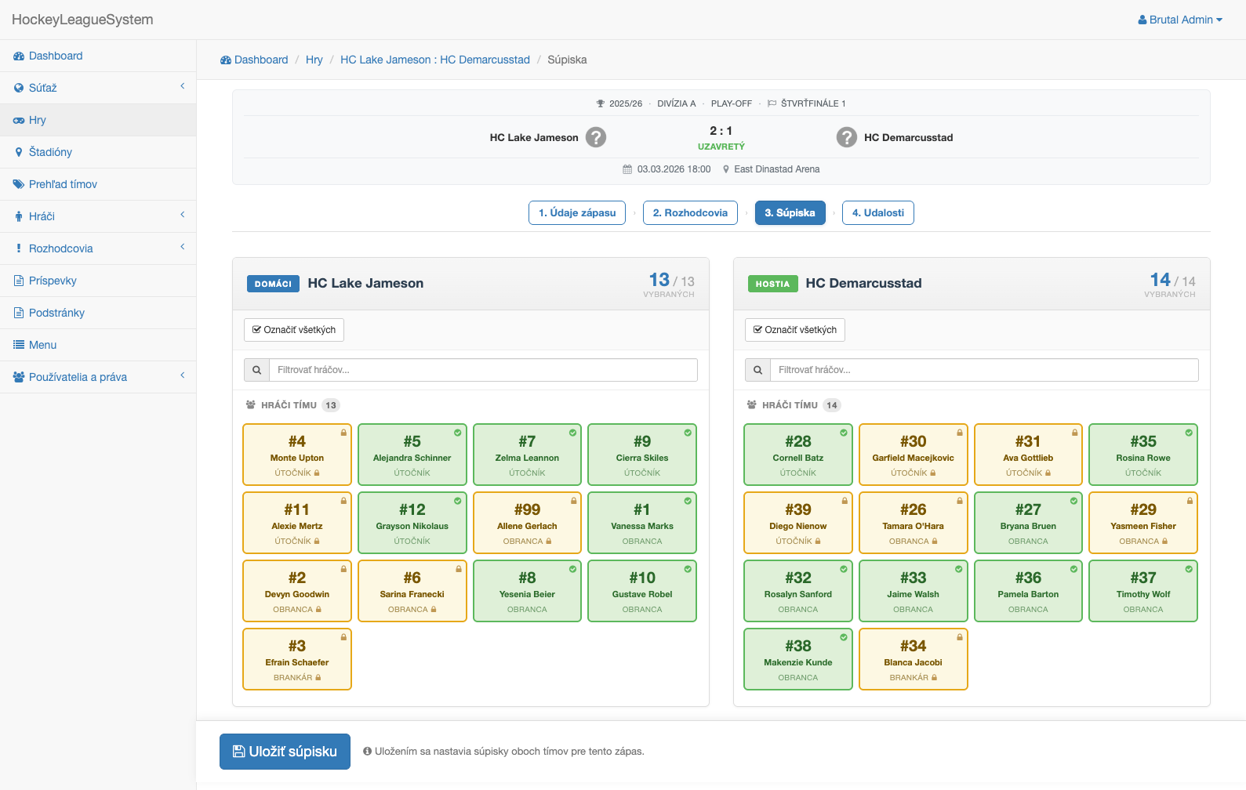Open the Brutal Admin user dropdown
This screenshot has width=1246, height=790.
tap(1179, 20)
